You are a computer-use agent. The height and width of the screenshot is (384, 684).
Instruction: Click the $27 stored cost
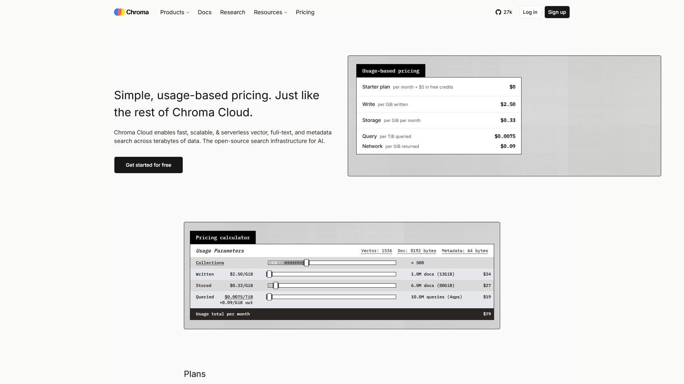[x=487, y=286]
